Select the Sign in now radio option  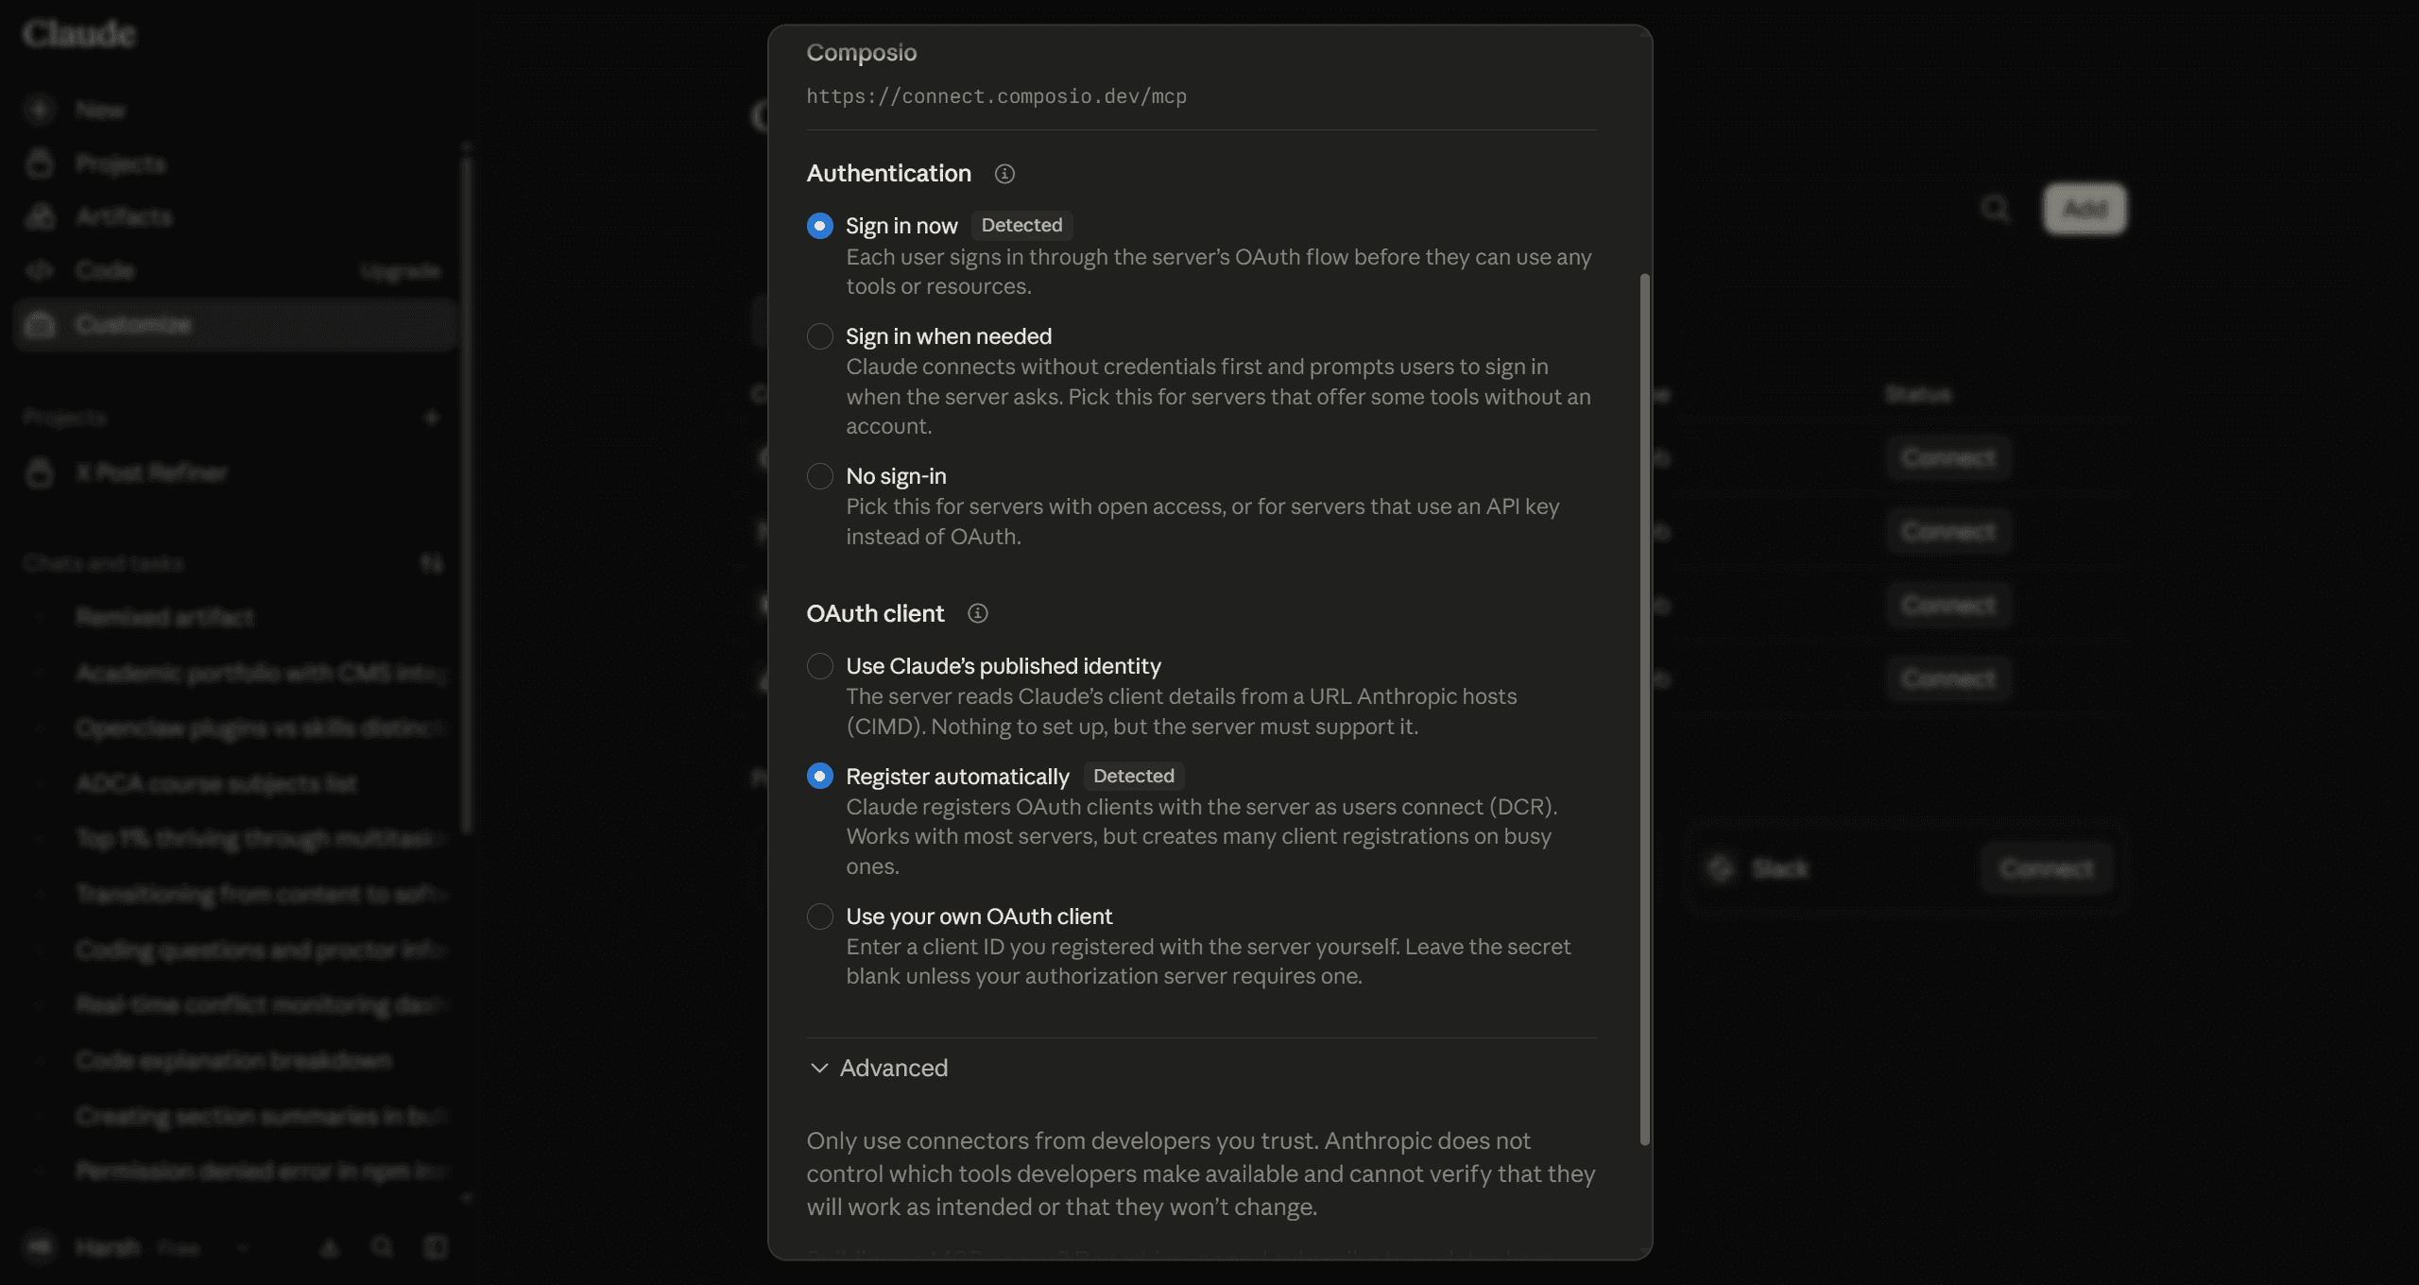[819, 226]
